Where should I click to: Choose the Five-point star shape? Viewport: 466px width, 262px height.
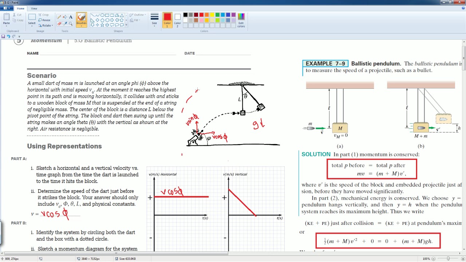102,25
